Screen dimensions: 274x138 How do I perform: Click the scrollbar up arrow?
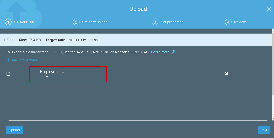(x=273, y=31)
